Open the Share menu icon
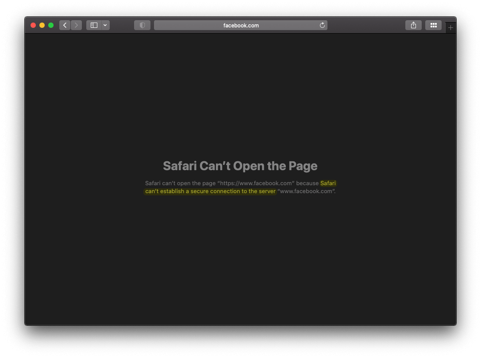481x358 pixels. (413, 25)
